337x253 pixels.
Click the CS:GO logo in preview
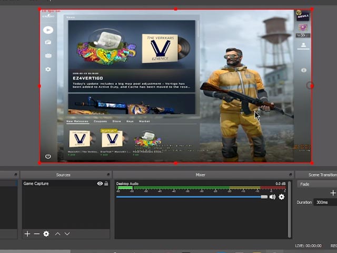point(48,16)
